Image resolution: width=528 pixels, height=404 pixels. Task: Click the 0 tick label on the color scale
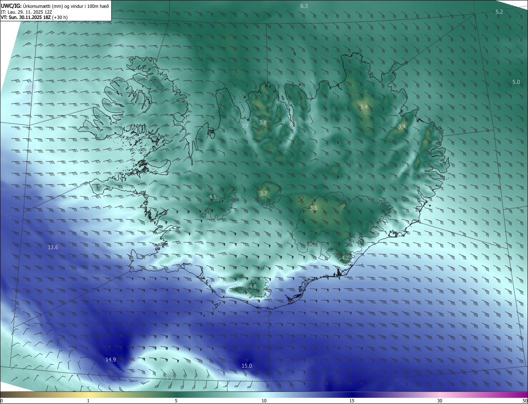[2, 401]
